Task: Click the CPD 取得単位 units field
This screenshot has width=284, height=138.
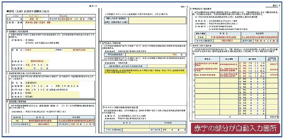Action: (52, 96)
